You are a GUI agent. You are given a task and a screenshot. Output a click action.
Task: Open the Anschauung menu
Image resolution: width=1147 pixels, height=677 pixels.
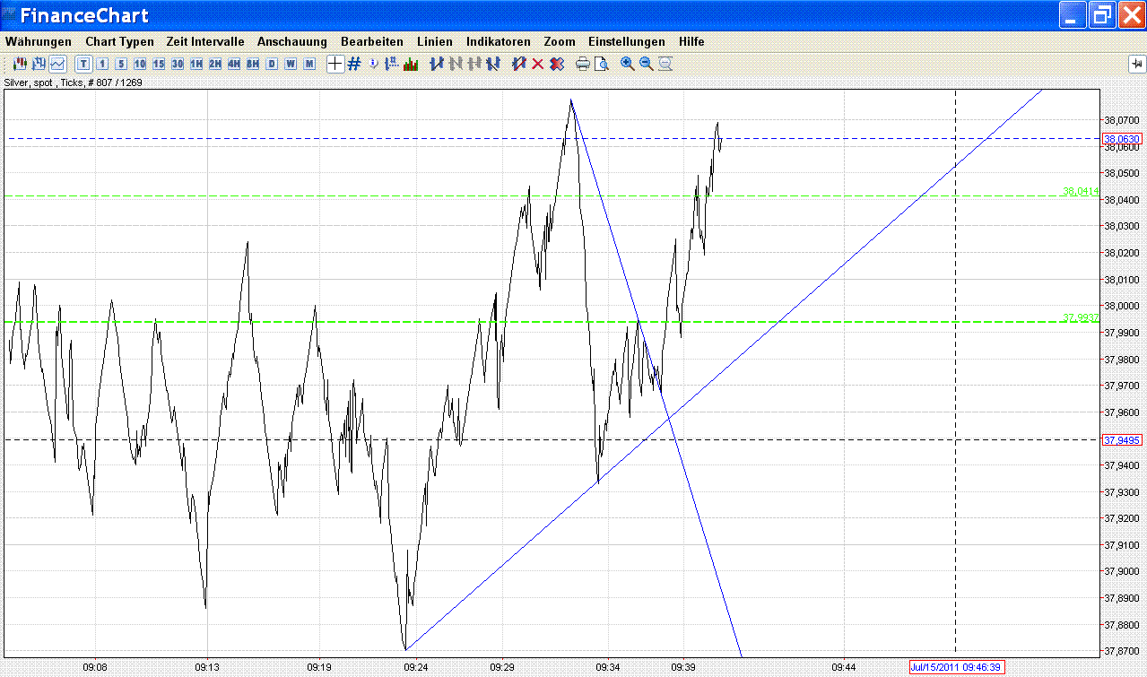click(292, 41)
